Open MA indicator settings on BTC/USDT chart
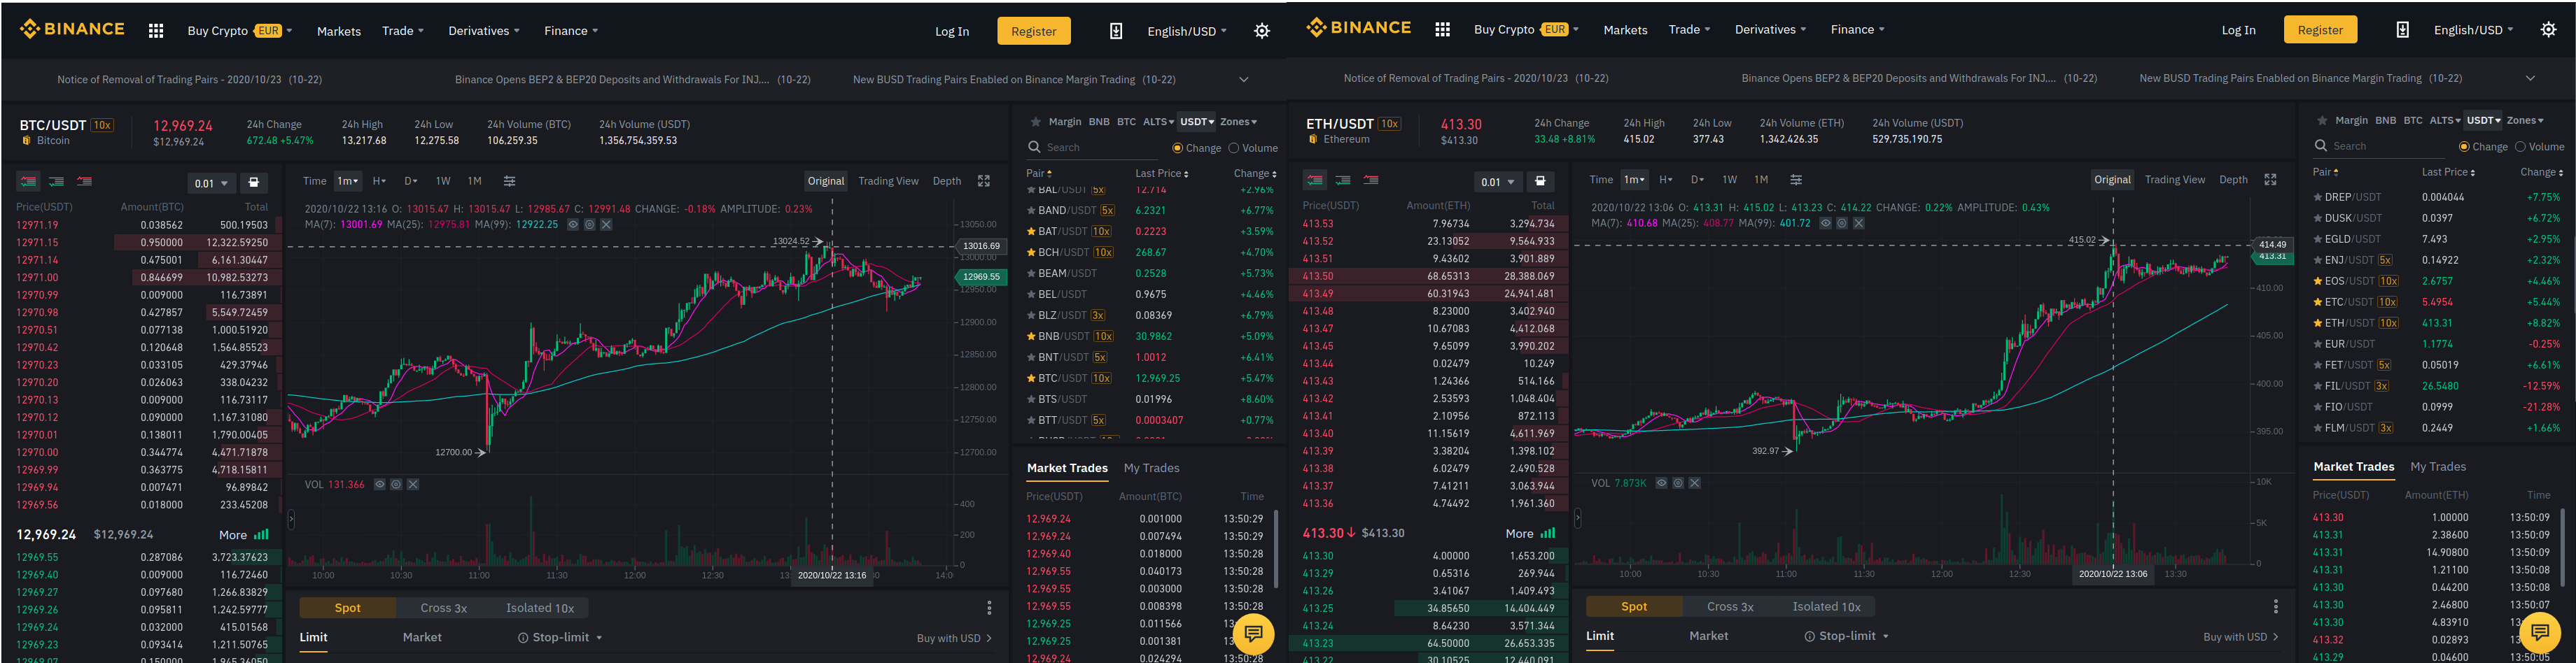This screenshot has width=2576, height=663. coord(590,224)
